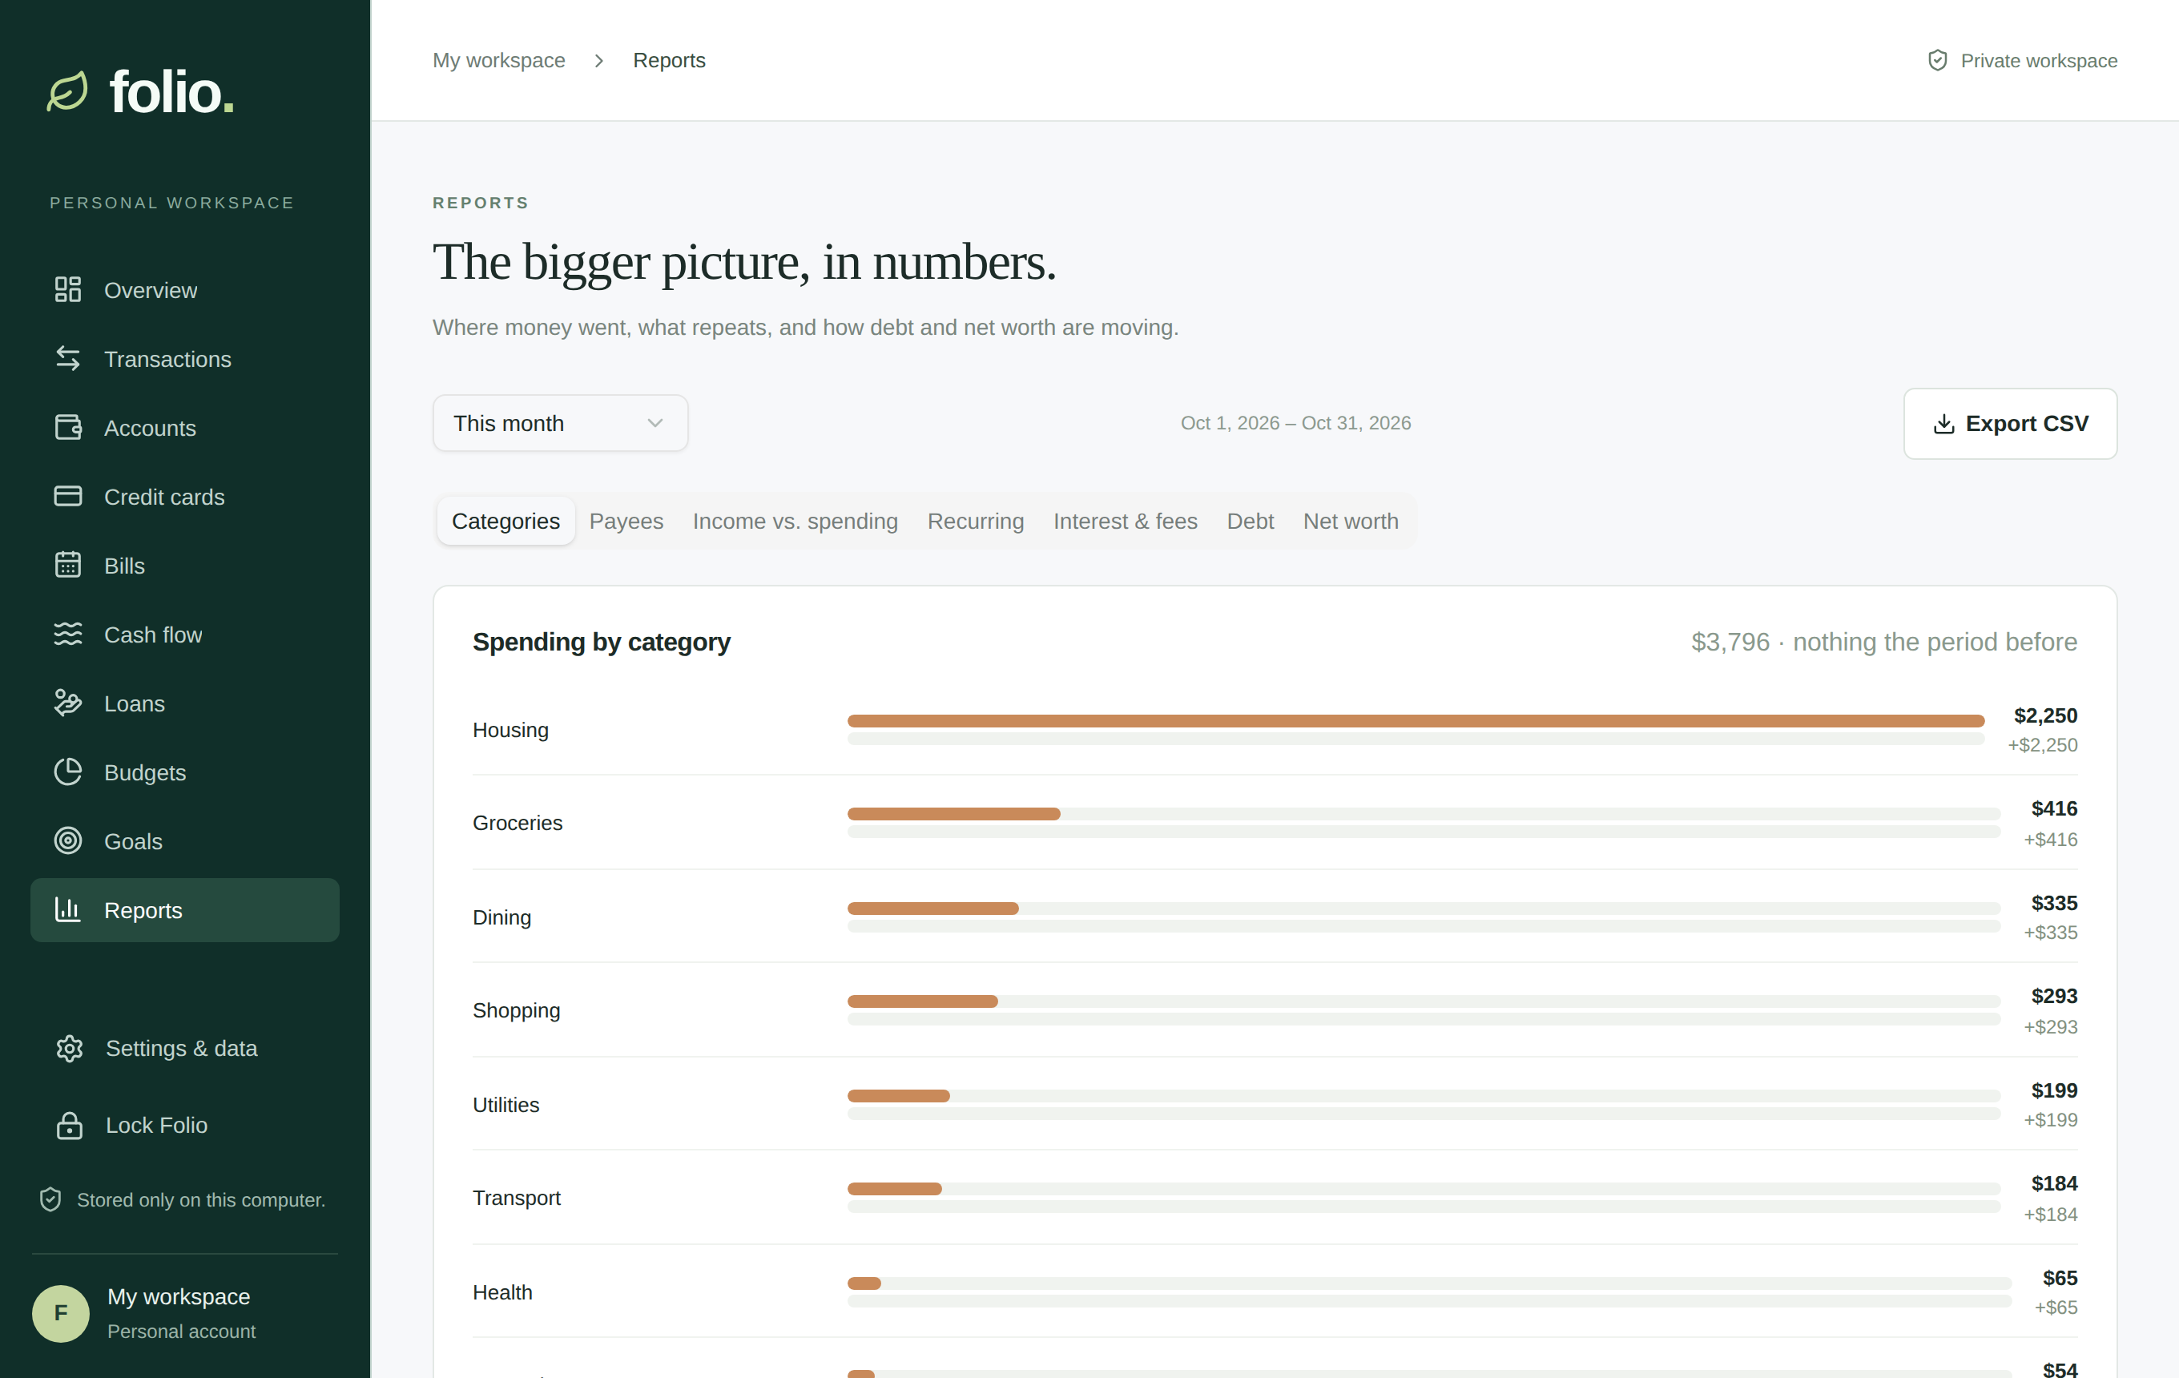The height and width of the screenshot is (1378, 2179).
Task: Go to the Cash flow page label
Action: point(153,635)
